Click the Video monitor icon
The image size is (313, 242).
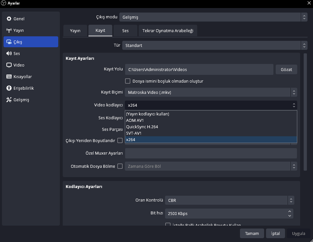tap(9, 65)
